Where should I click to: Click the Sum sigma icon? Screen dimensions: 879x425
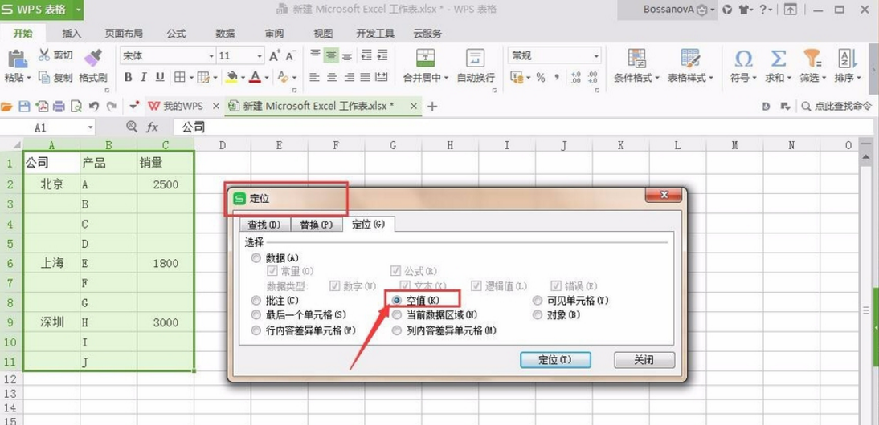(778, 59)
